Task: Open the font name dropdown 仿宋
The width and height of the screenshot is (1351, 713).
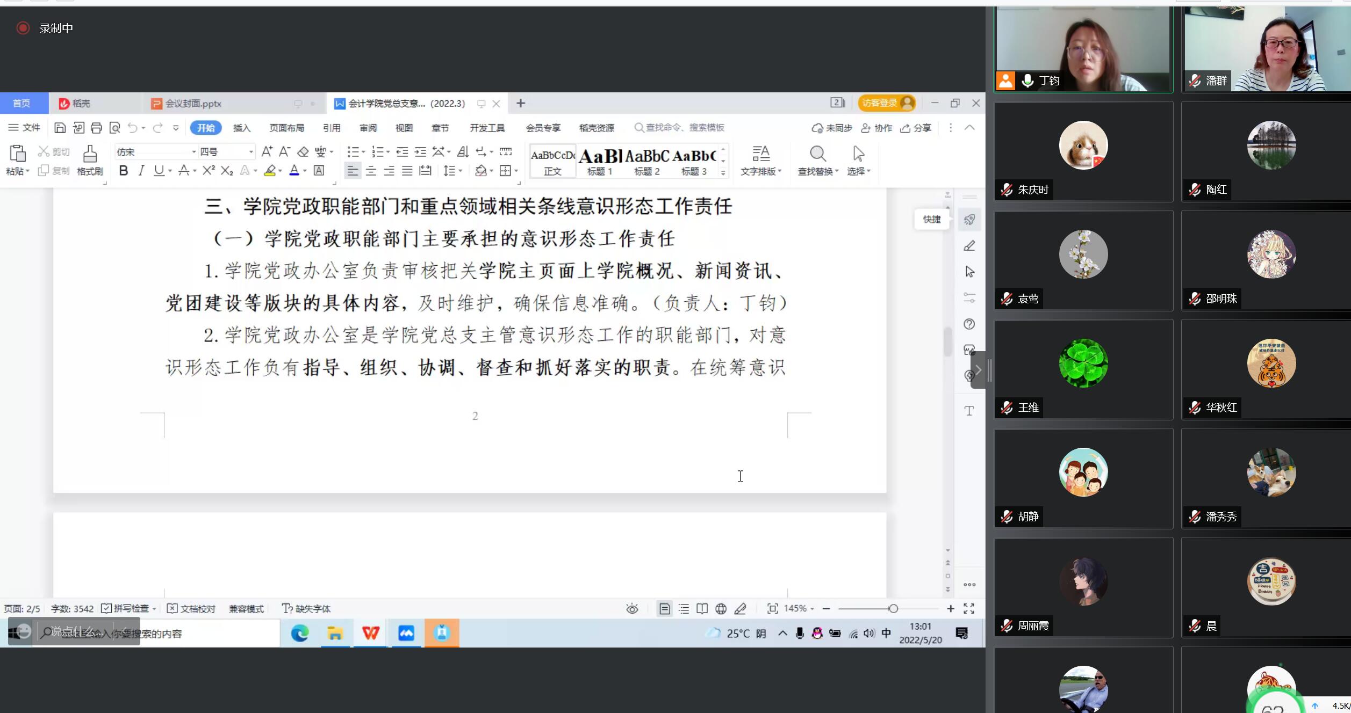Action: pos(194,152)
